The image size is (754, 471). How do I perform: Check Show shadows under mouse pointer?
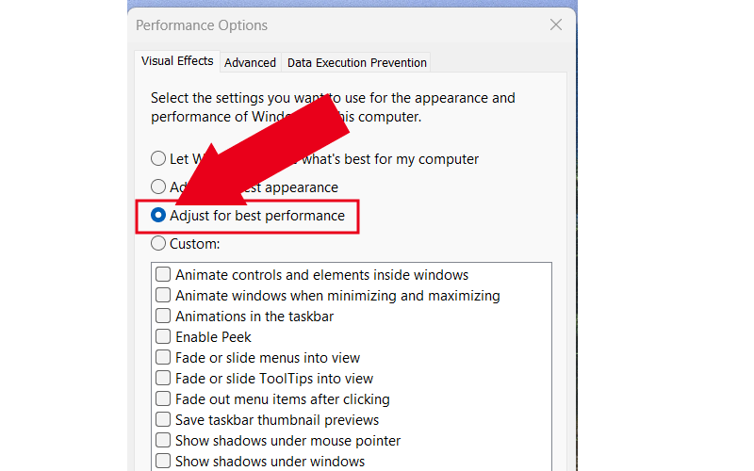click(x=163, y=441)
